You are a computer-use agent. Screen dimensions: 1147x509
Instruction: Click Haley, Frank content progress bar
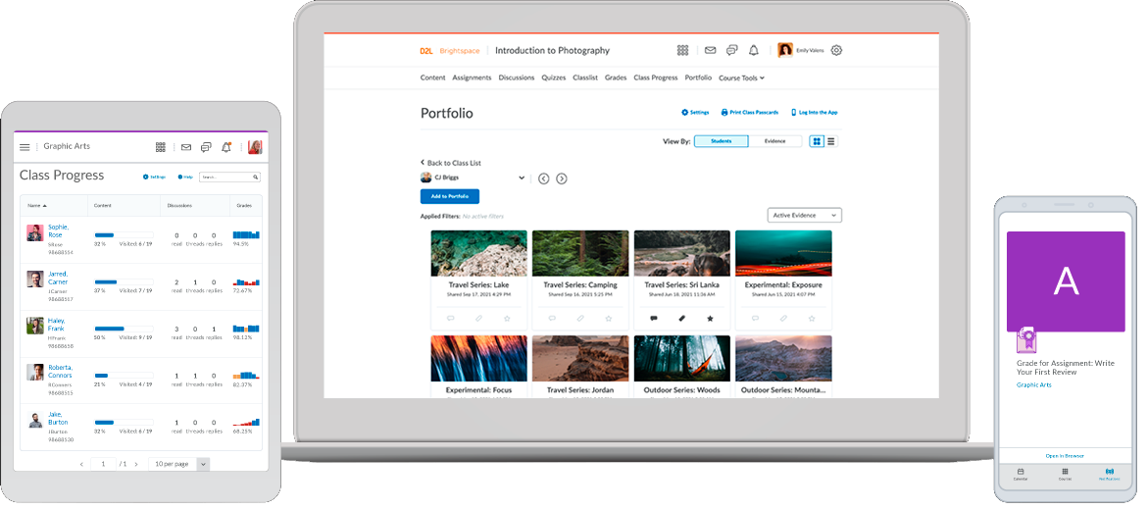click(x=124, y=330)
